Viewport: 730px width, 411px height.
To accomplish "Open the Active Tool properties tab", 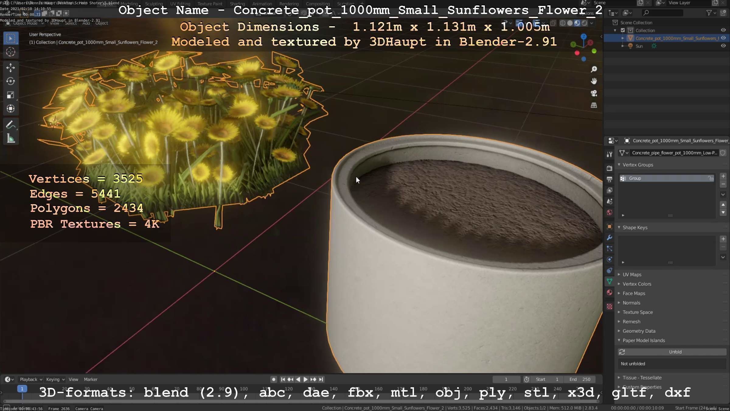I will (609, 155).
